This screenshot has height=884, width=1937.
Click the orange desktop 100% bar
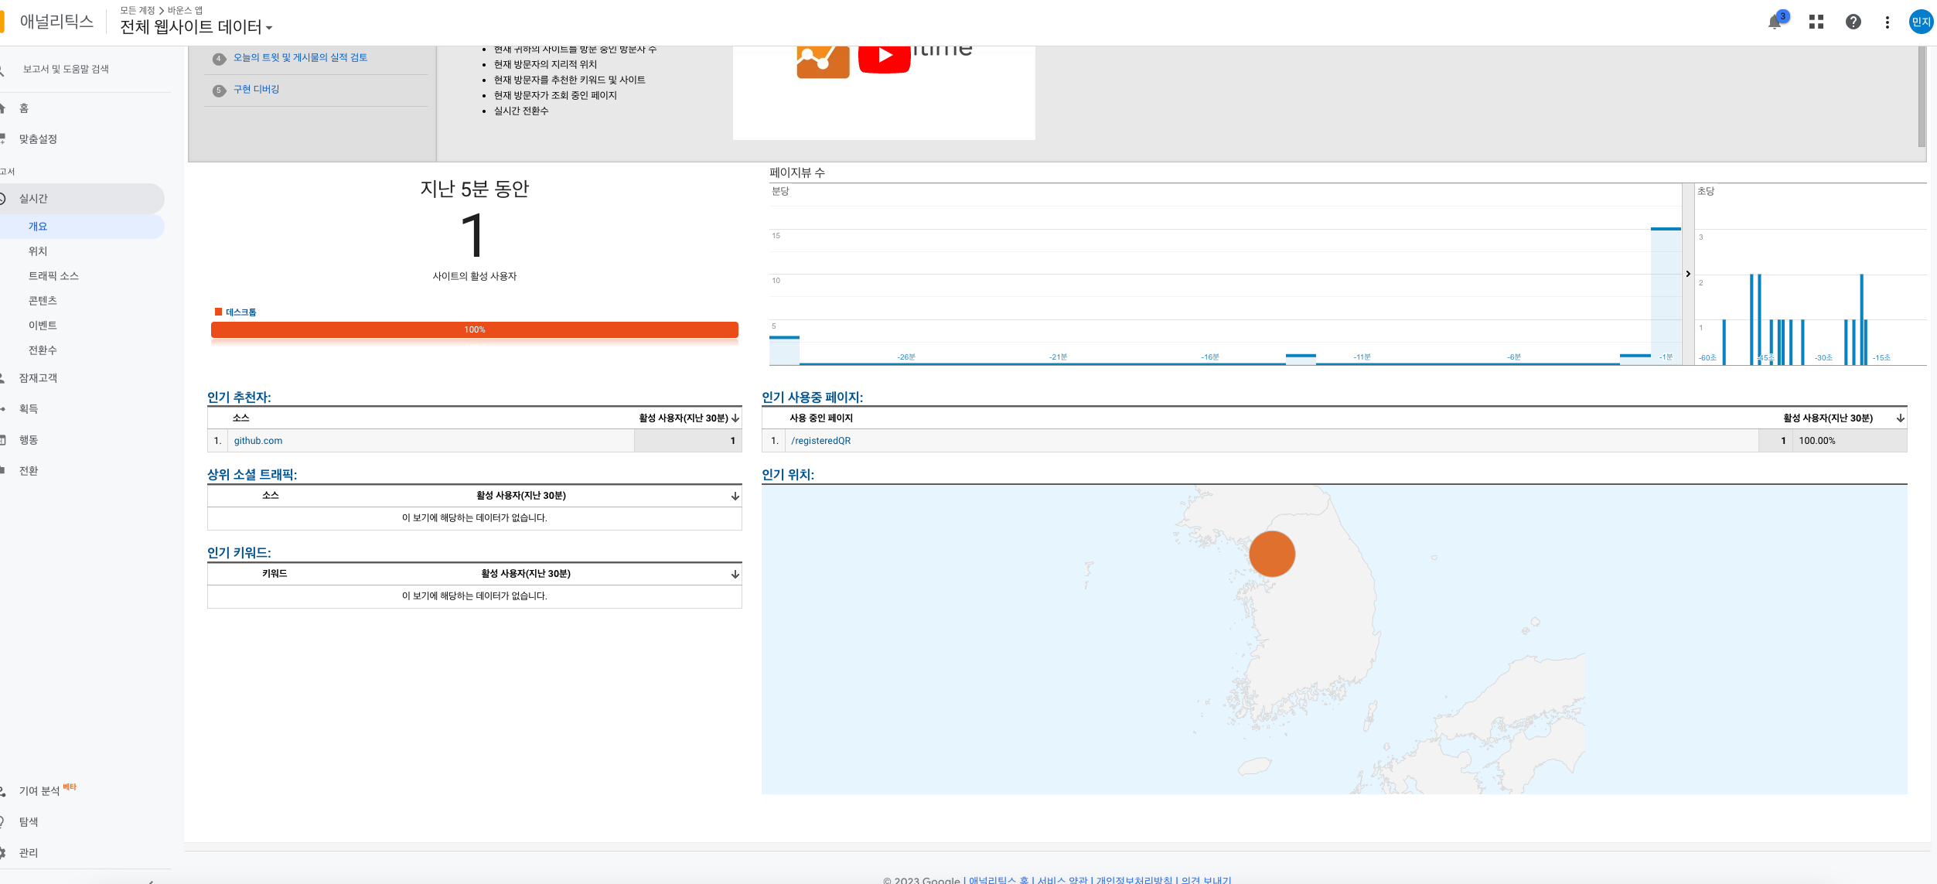pyautogui.click(x=474, y=330)
